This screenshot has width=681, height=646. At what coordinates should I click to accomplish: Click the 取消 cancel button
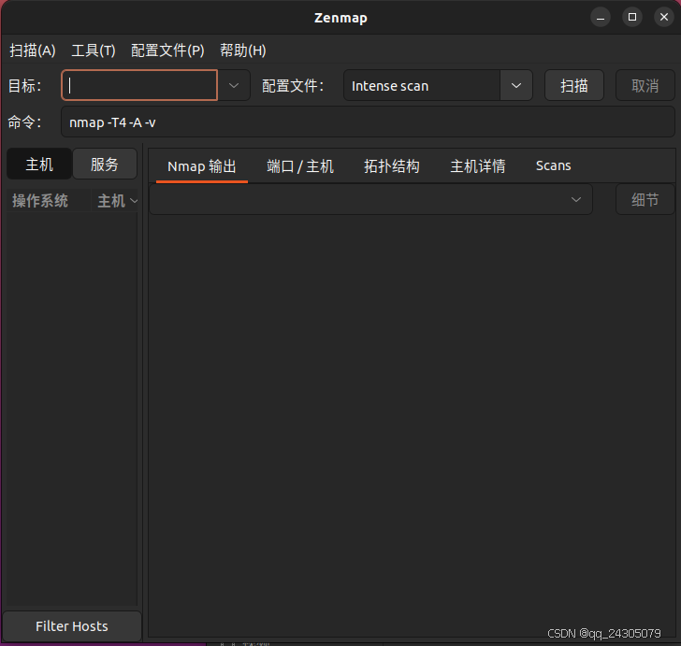point(645,85)
